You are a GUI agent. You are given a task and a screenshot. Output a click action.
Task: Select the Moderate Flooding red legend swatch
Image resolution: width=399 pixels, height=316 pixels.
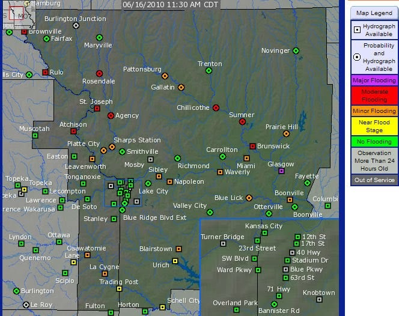(374, 96)
